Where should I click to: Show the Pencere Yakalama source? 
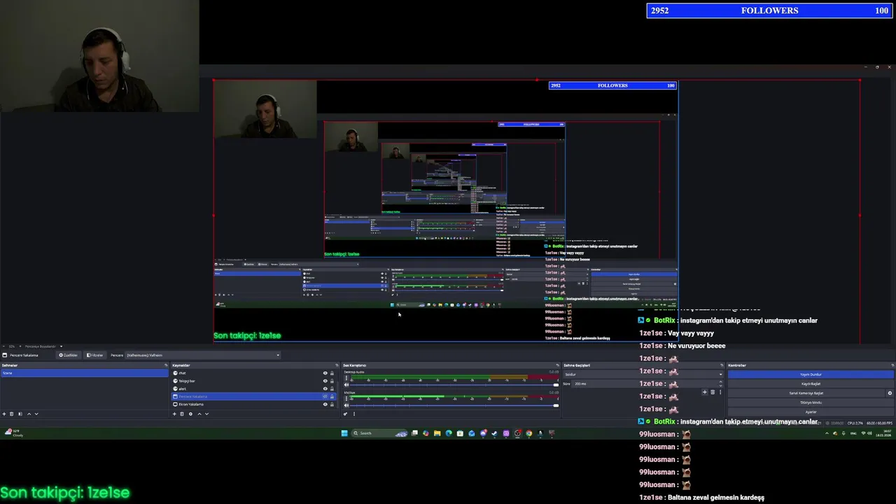(325, 396)
